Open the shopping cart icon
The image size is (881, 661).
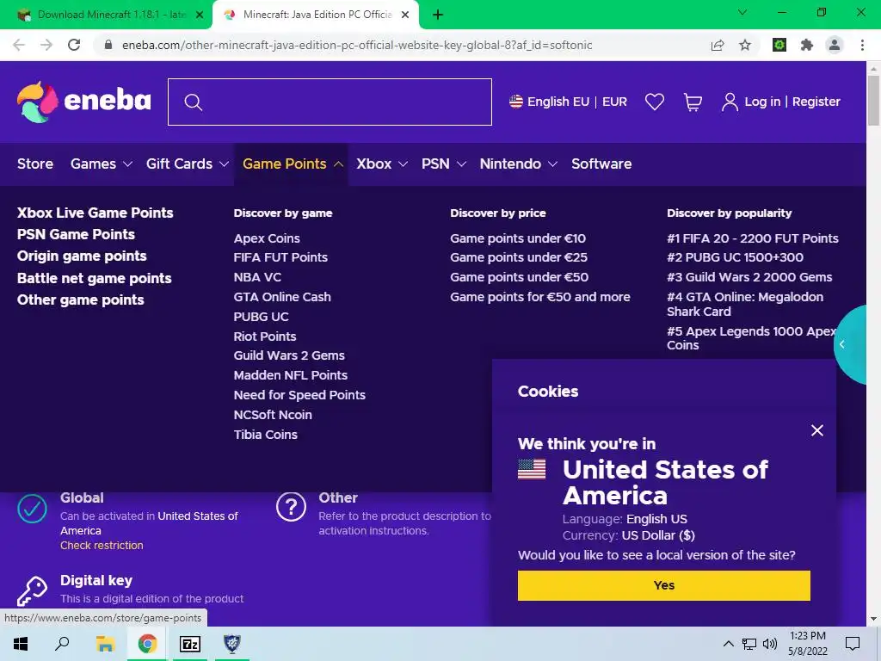[693, 102]
